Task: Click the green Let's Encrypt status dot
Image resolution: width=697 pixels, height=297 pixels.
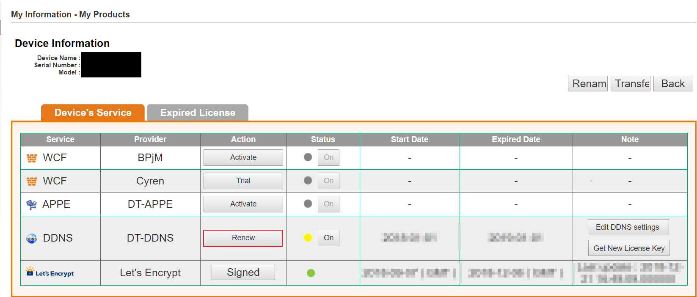Action: [x=311, y=273]
